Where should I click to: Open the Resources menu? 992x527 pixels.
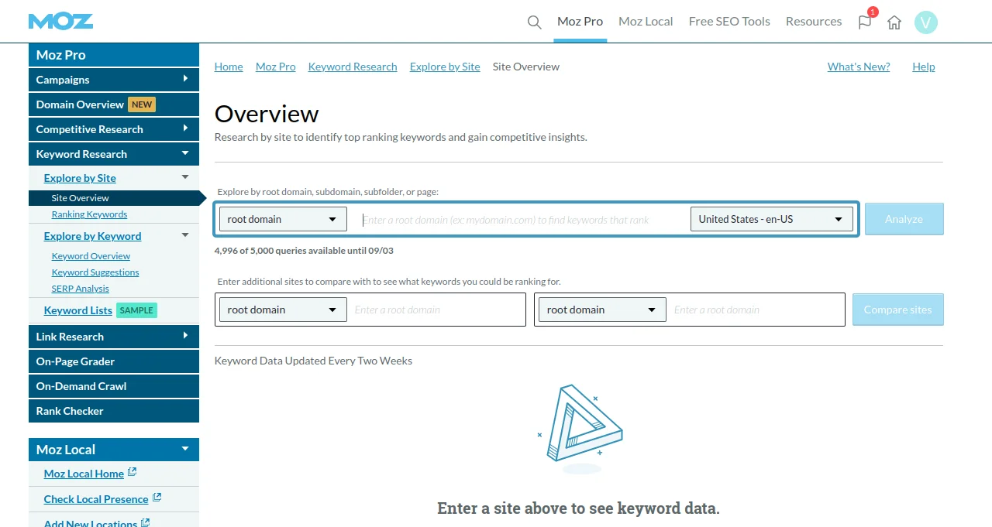(814, 22)
